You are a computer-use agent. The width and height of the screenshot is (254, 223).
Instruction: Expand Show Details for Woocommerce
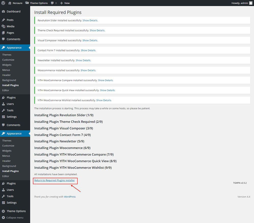click(88, 70)
